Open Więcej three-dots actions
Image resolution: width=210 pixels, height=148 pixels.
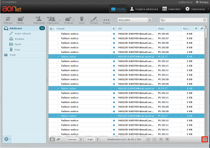(106, 20)
